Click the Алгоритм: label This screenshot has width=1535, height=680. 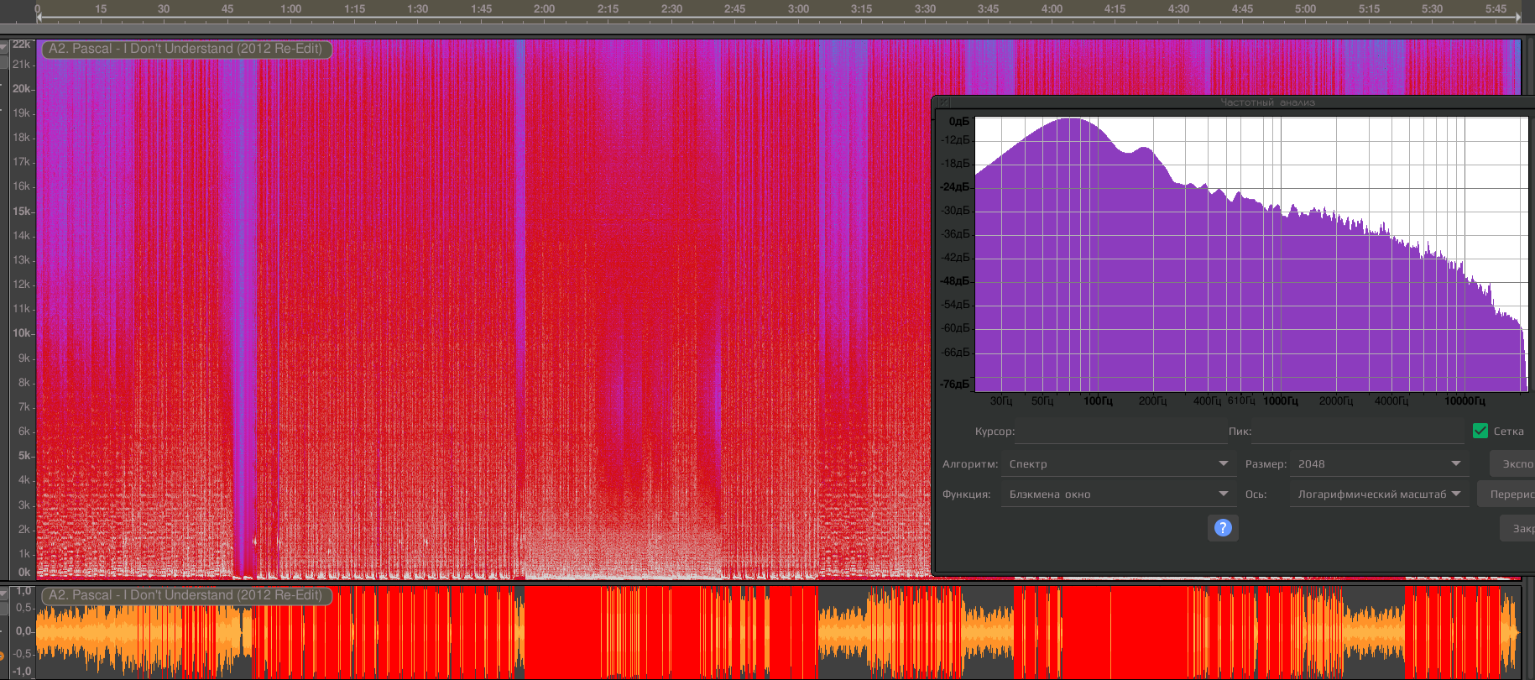pos(970,463)
